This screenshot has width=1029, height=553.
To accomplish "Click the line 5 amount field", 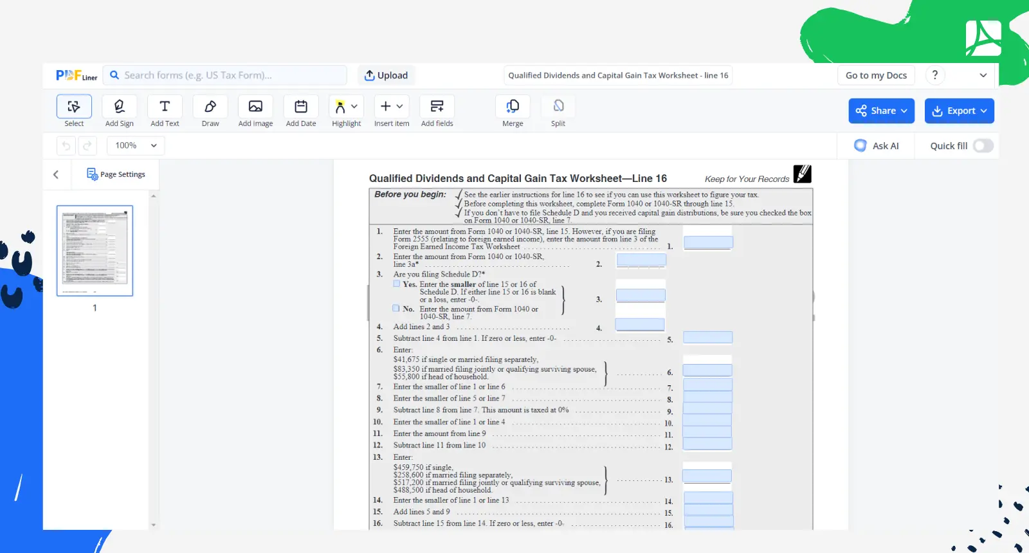I will tap(707, 337).
